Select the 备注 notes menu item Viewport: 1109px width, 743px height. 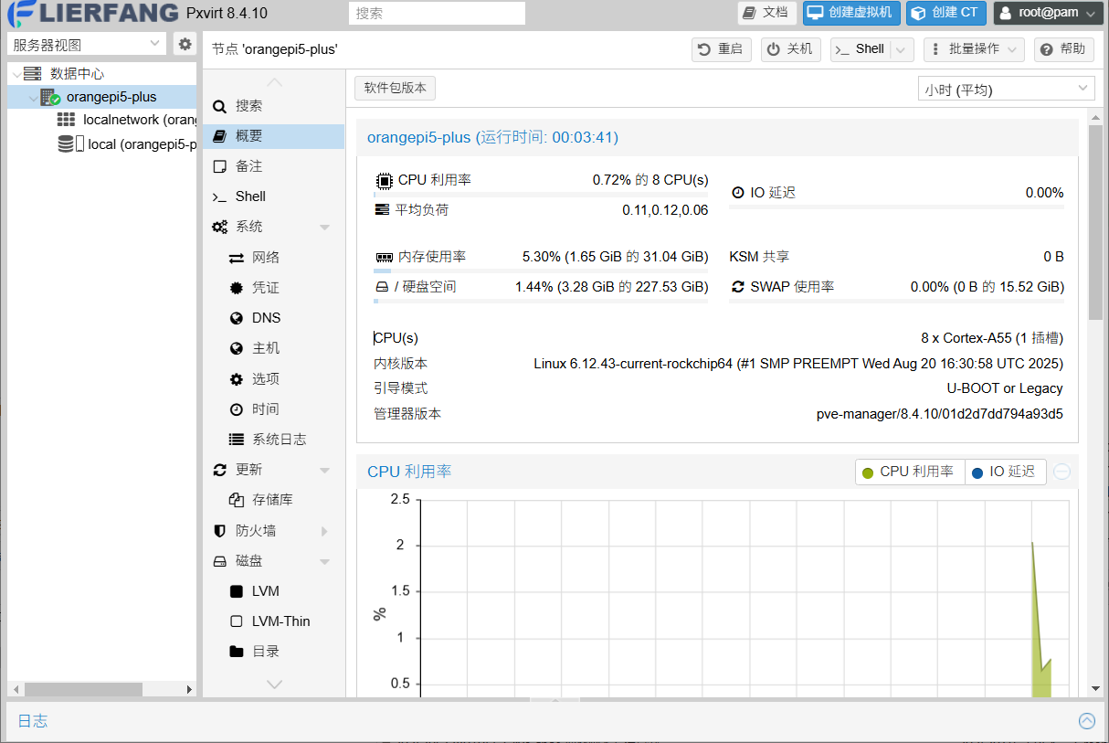[x=248, y=166]
